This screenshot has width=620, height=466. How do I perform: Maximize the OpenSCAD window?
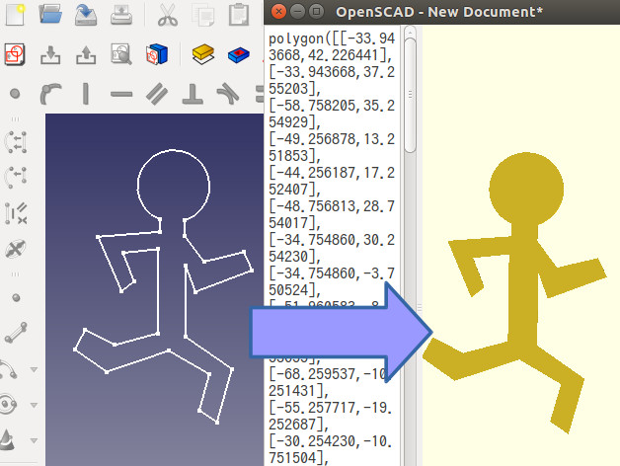(316, 12)
